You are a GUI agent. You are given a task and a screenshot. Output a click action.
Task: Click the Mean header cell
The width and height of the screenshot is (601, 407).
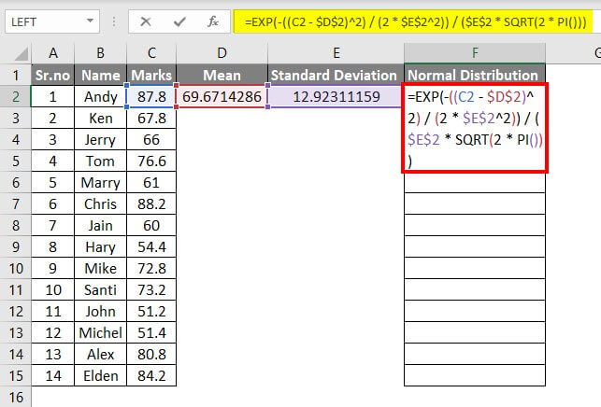222,75
